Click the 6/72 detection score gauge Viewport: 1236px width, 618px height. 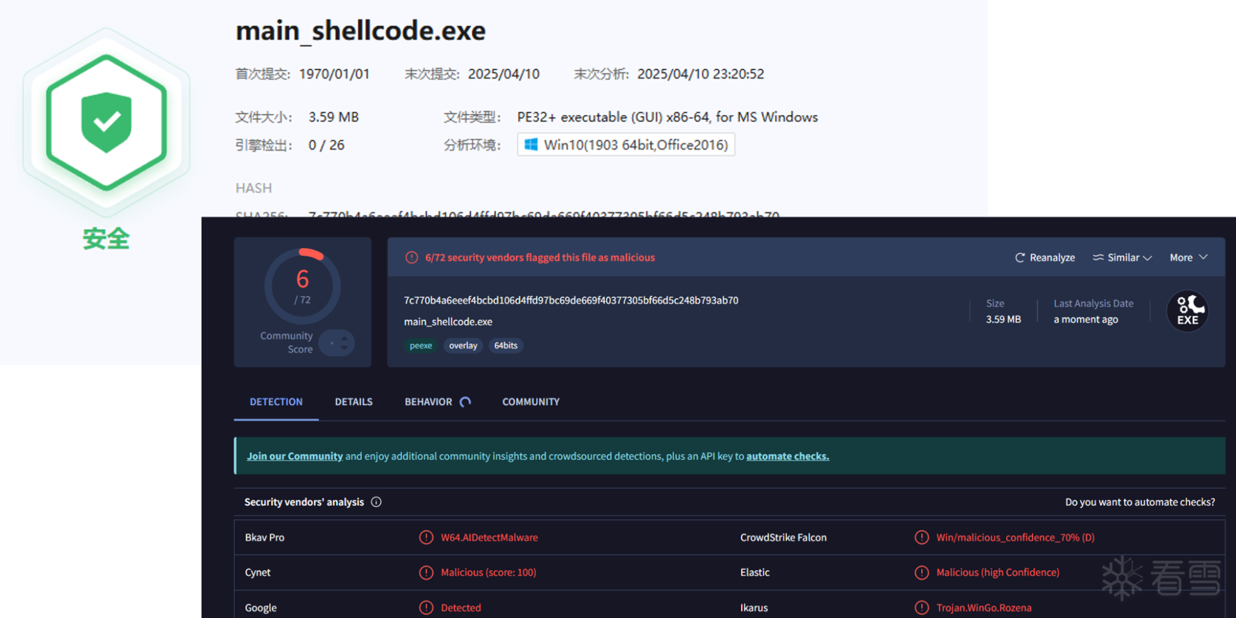point(303,286)
